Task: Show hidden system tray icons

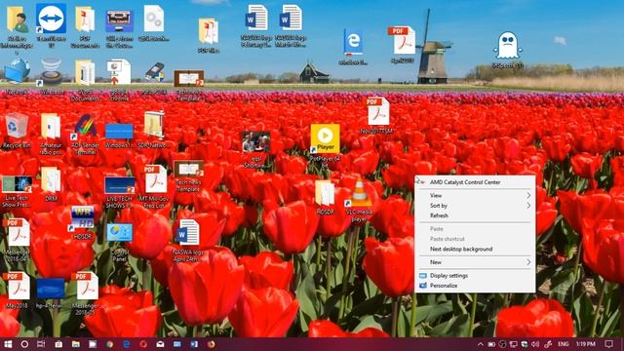Action: (481, 344)
